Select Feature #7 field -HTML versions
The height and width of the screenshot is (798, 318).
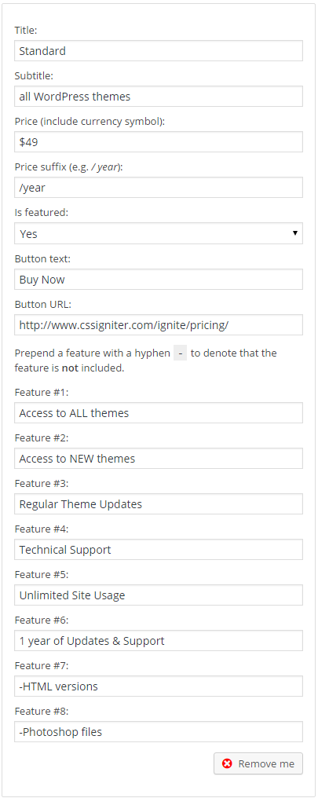pyautogui.click(x=159, y=686)
